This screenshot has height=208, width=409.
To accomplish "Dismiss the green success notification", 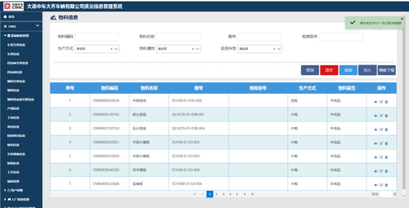I will click(x=402, y=19).
